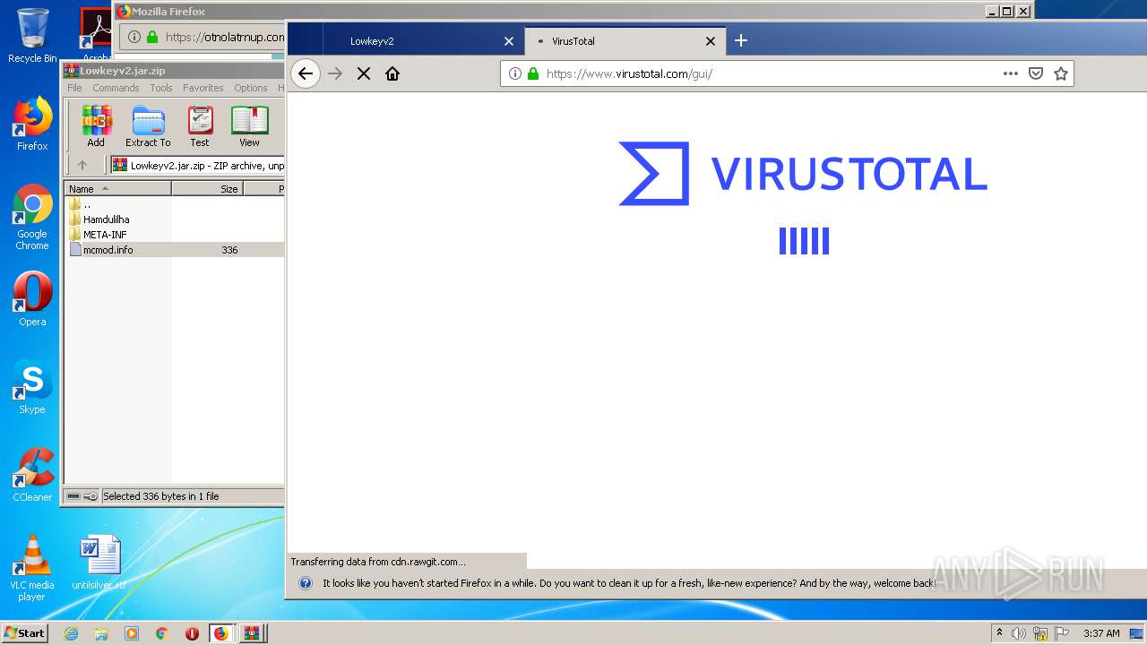Sort the archive list by the Name column
The image size is (1147, 645).
coord(117,189)
